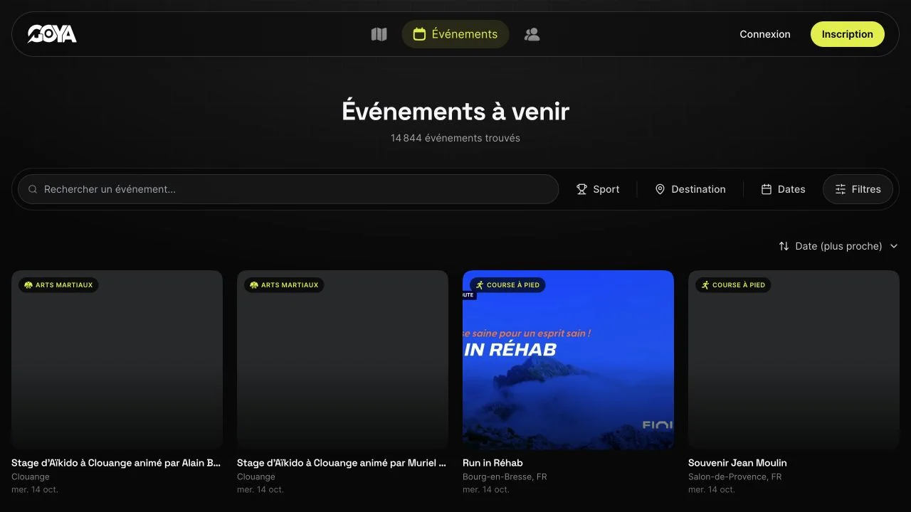
Task: Click Course à pied tag on Run in Réhab
Action: [x=507, y=285]
